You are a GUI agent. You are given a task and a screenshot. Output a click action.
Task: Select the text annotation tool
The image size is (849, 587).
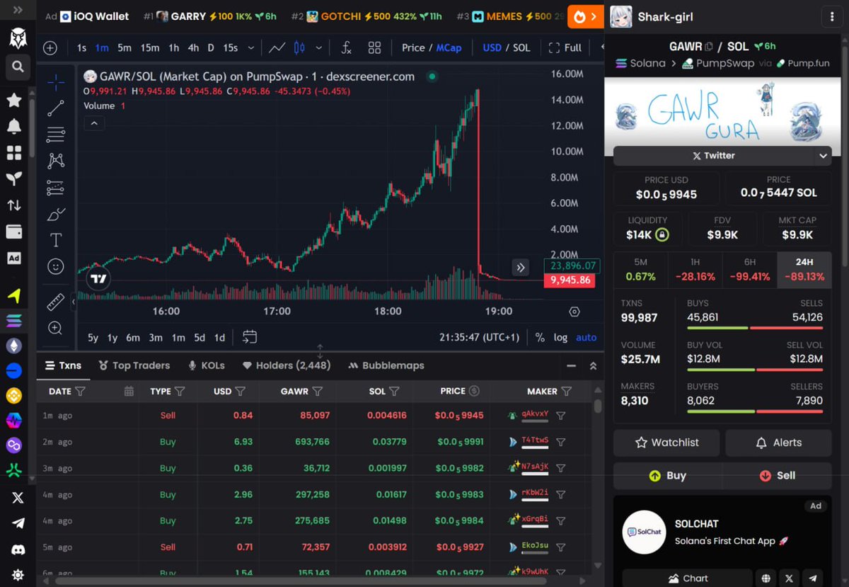[56, 240]
